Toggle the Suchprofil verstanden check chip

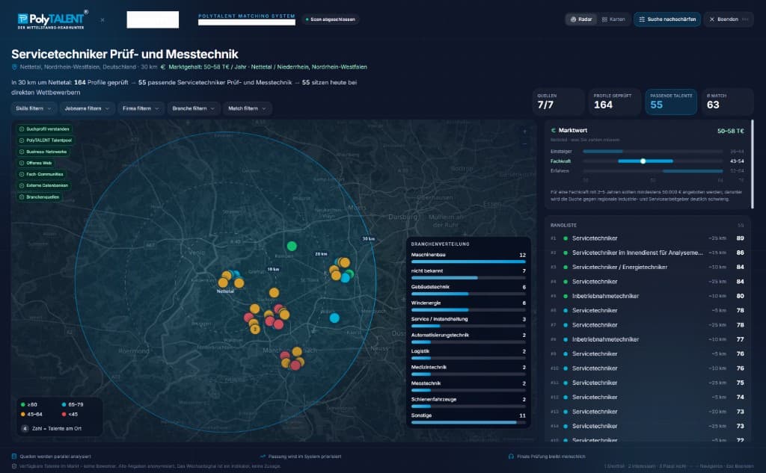[x=44, y=129]
